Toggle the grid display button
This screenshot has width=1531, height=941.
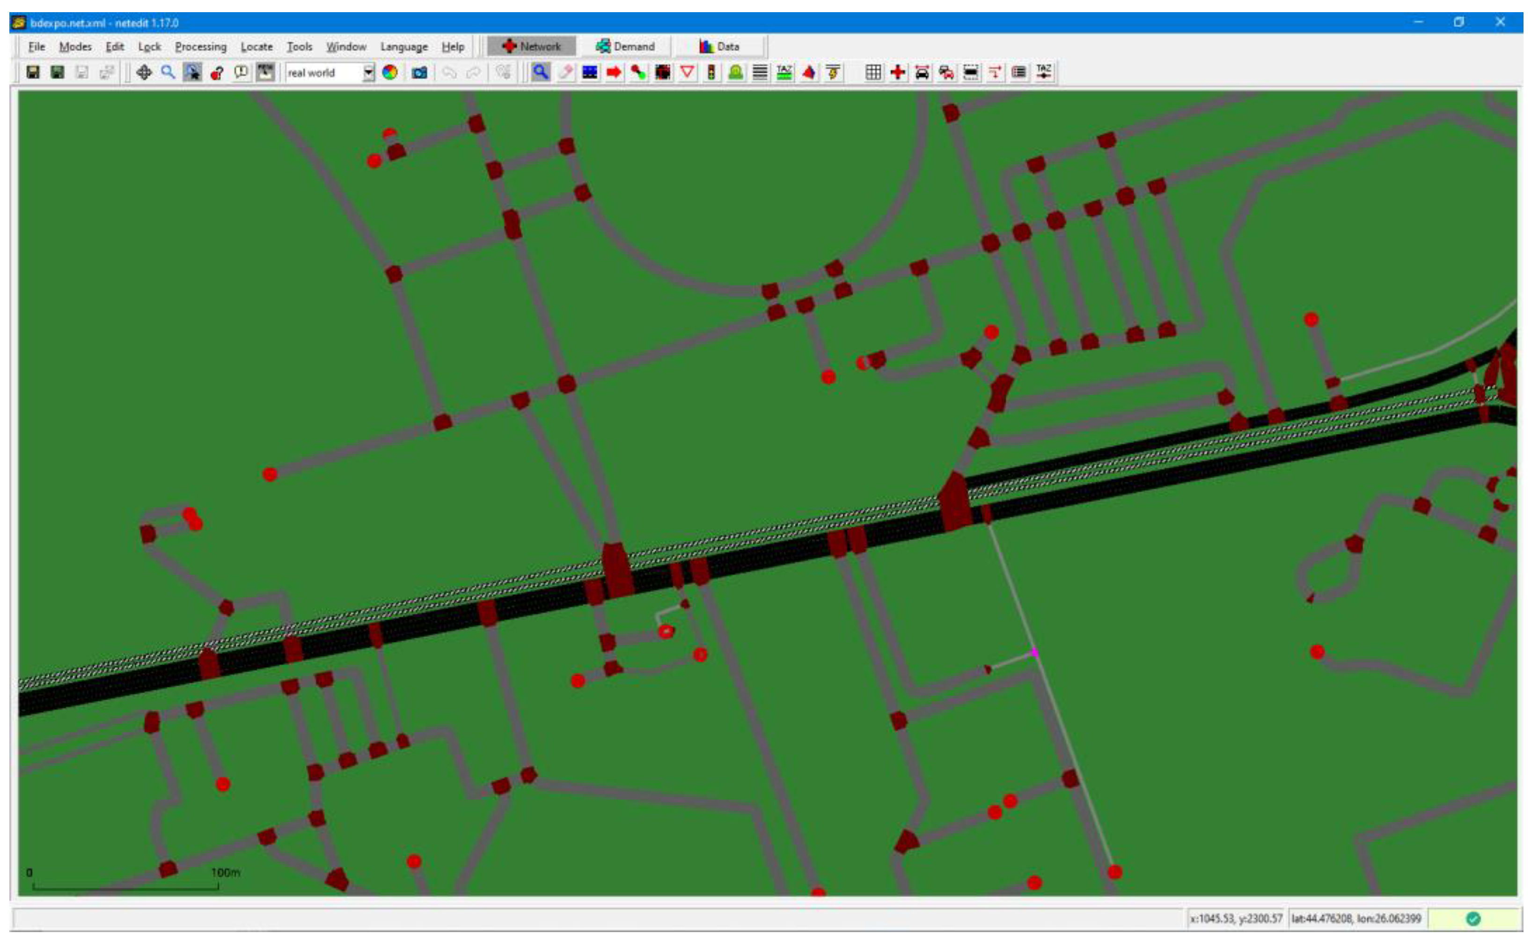click(873, 73)
